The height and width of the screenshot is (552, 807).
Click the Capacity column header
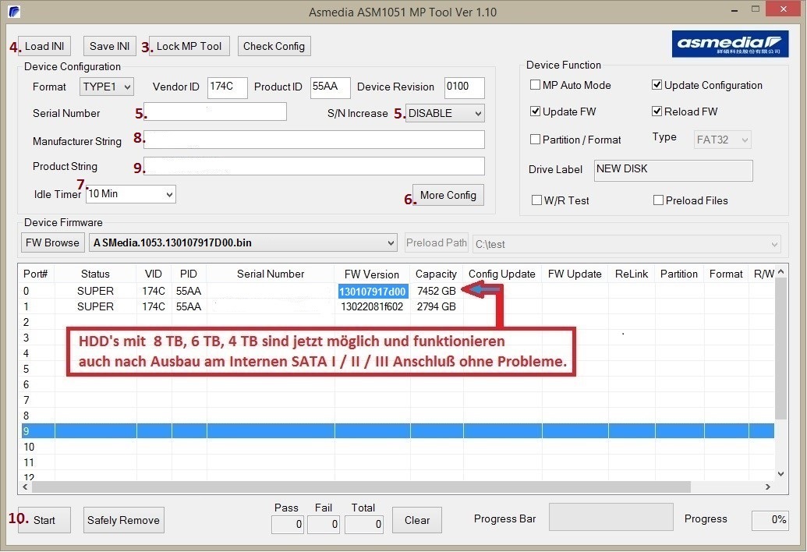436,274
